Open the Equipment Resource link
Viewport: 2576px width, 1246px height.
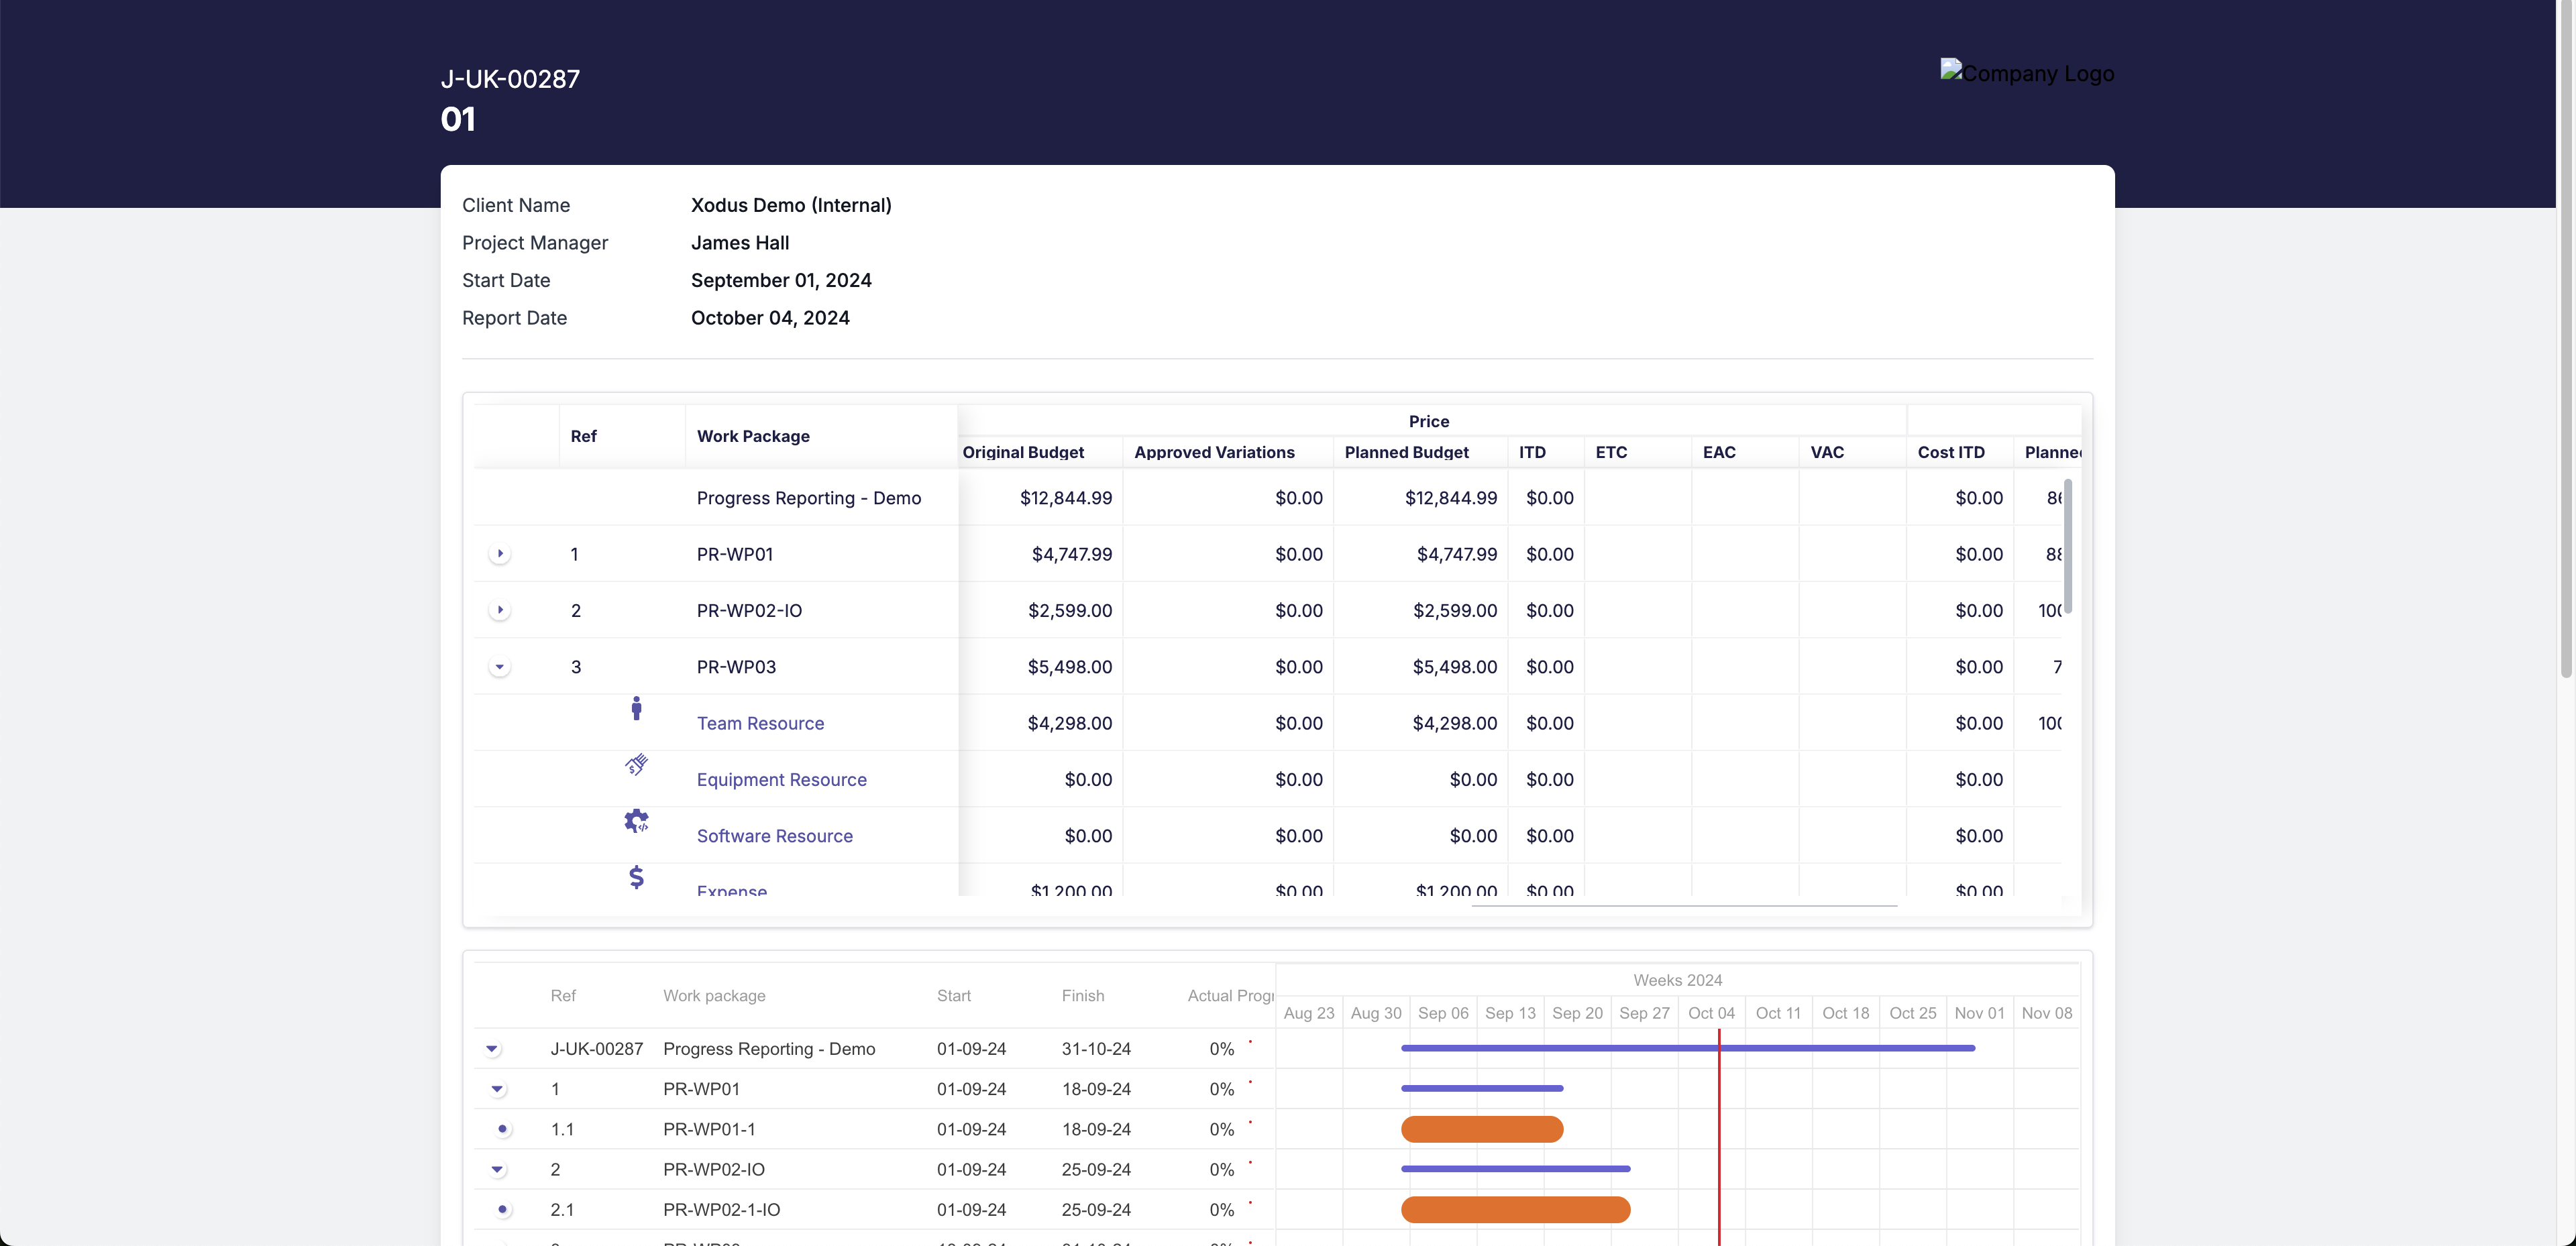click(782, 779)
